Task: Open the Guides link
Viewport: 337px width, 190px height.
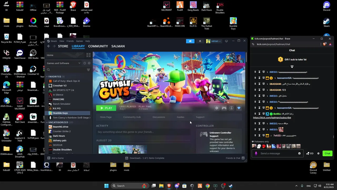Action: coord(180,117)
